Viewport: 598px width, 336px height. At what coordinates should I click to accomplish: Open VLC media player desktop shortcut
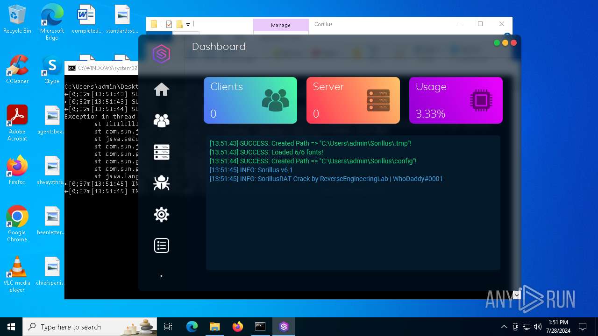17,274
